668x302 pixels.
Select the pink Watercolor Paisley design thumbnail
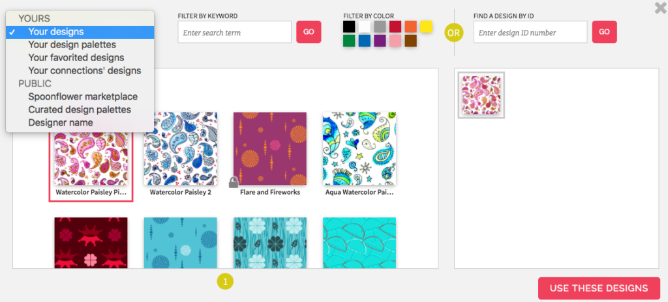(x=91, y=158)
